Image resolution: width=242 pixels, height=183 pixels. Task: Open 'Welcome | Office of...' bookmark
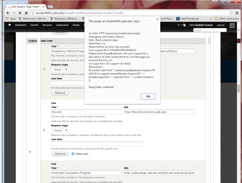[64, 19]
